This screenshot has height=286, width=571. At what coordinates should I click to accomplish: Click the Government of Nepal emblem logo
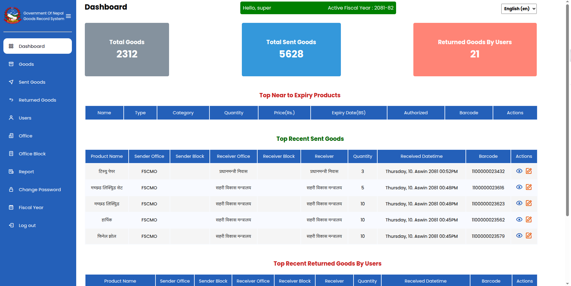[12, 15]
